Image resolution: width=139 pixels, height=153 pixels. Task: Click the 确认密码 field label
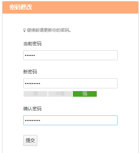point(32,109)
